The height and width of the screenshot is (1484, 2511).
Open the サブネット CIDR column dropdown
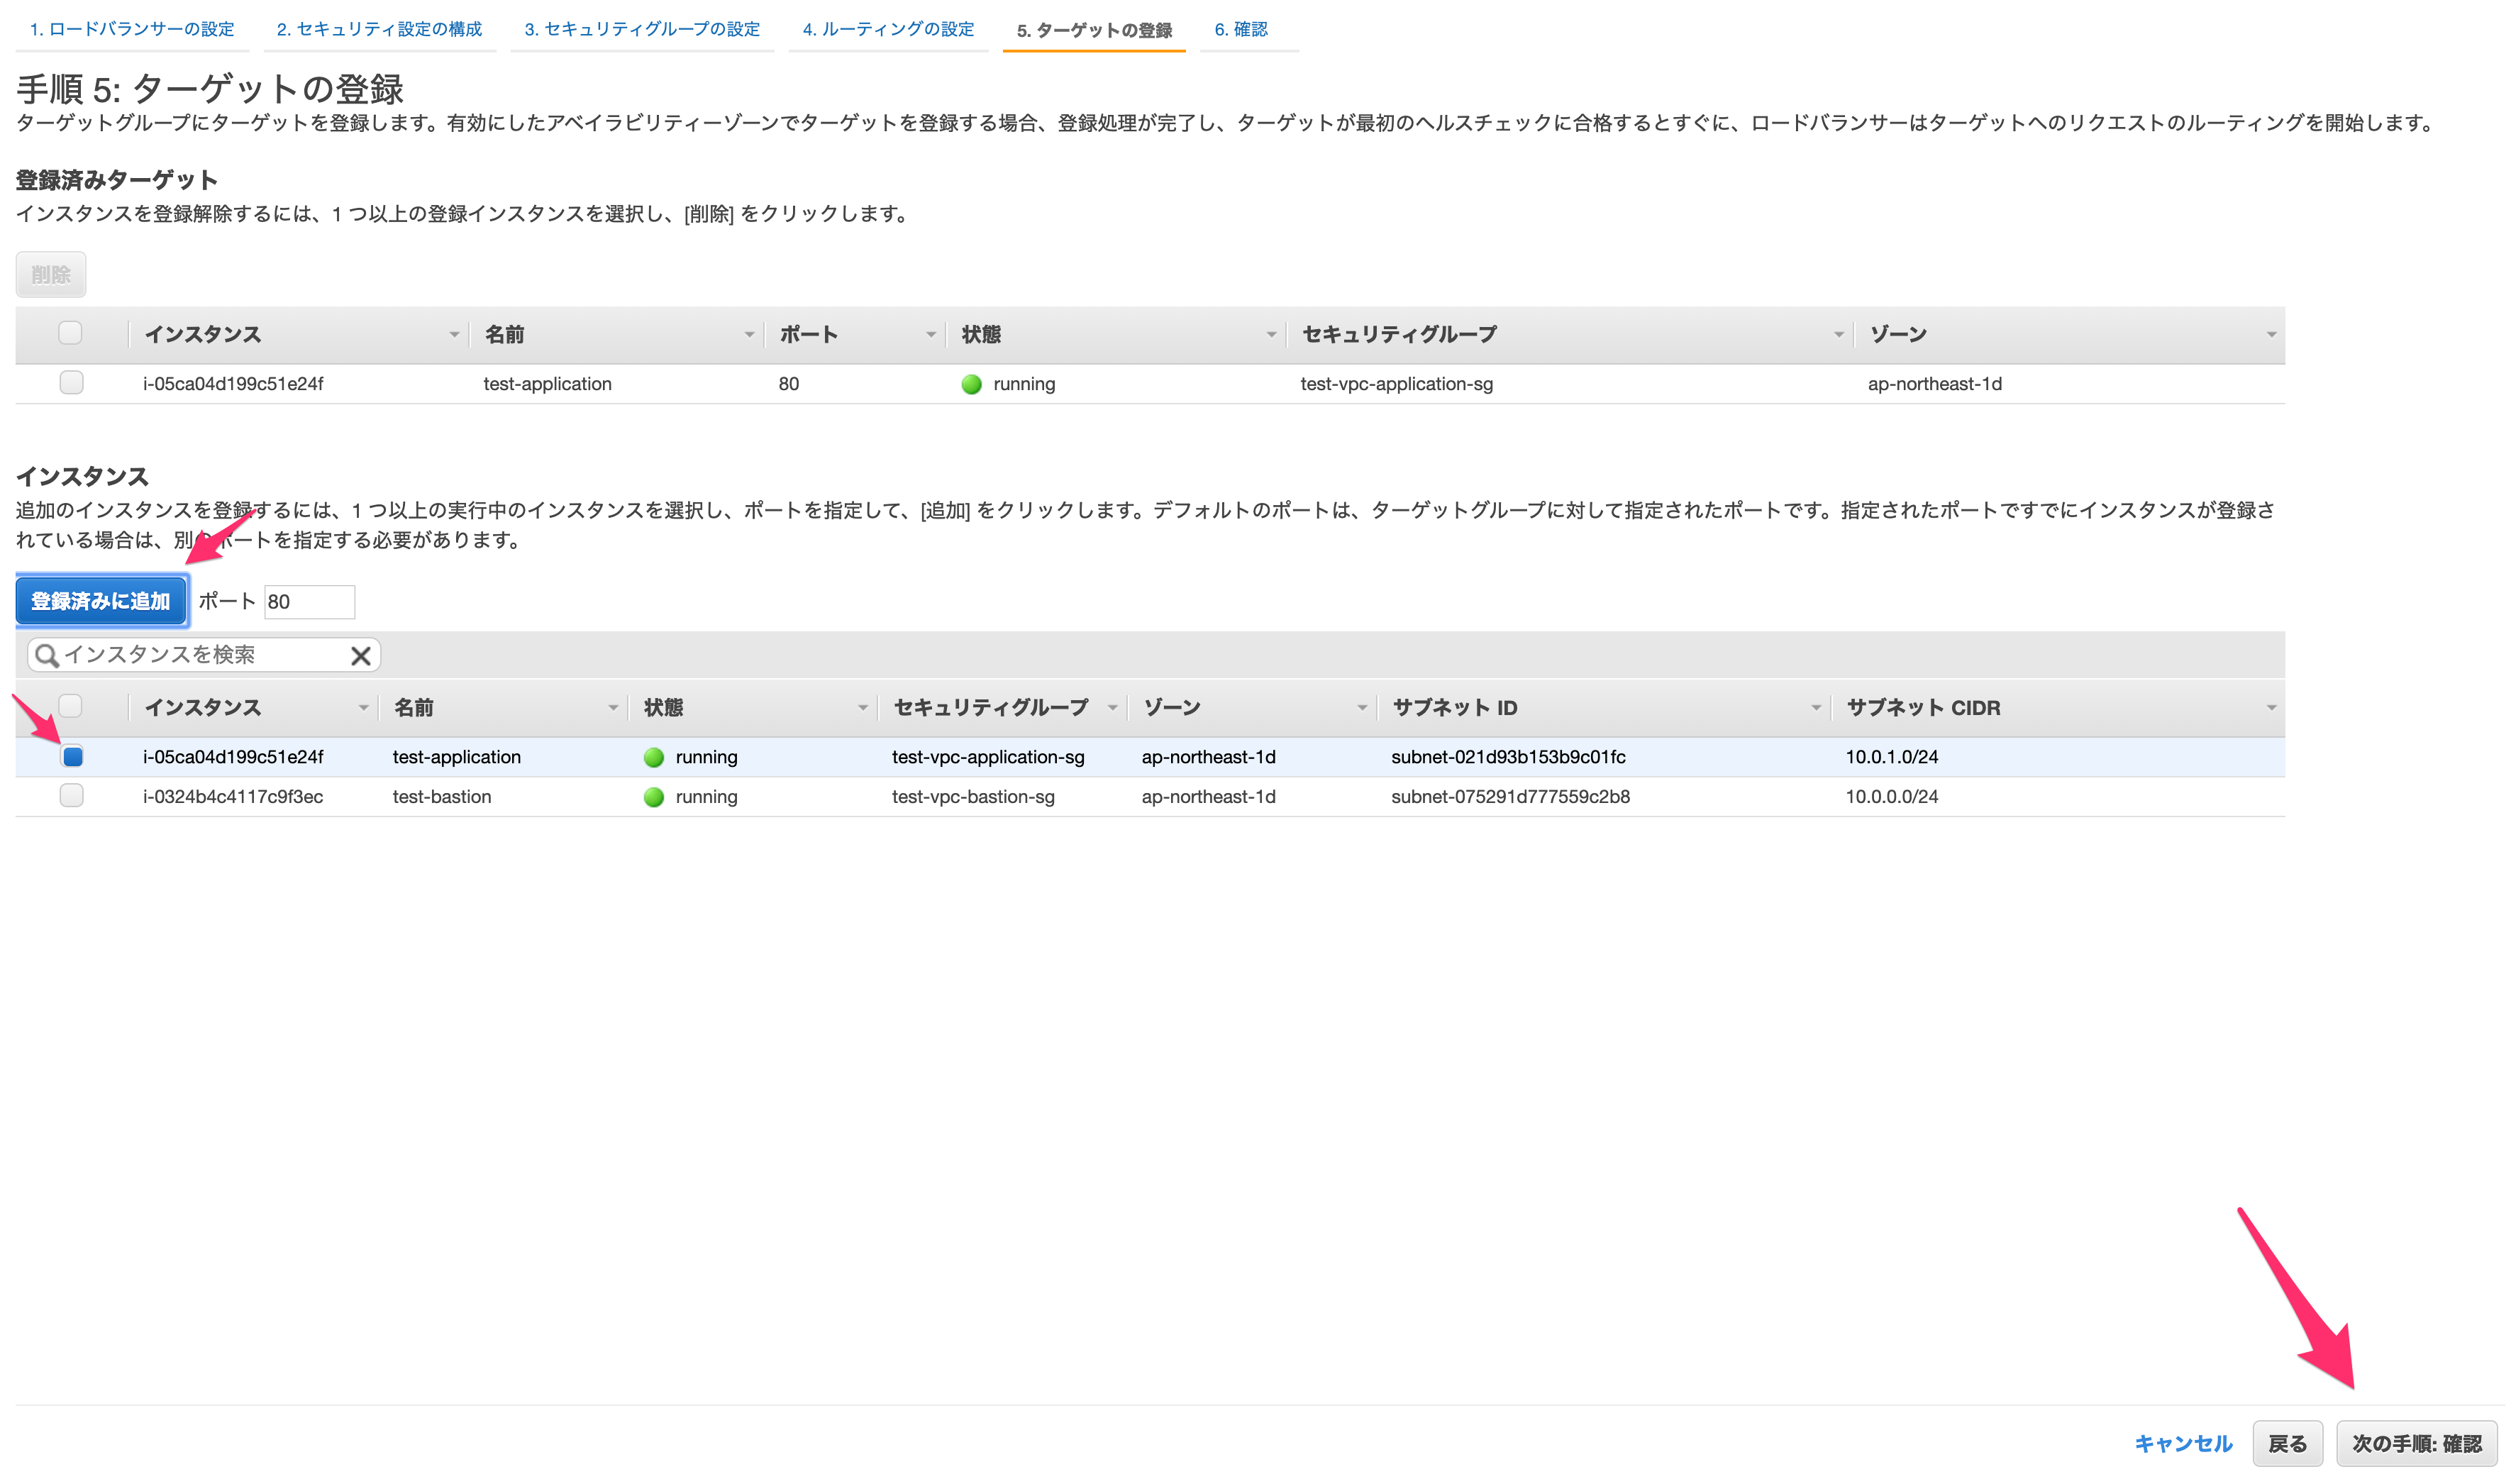pyautogui.click(x=2270, y=707)
